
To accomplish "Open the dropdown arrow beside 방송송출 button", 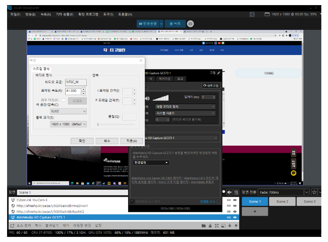I will pyautogui.click(x=161, y=24).
